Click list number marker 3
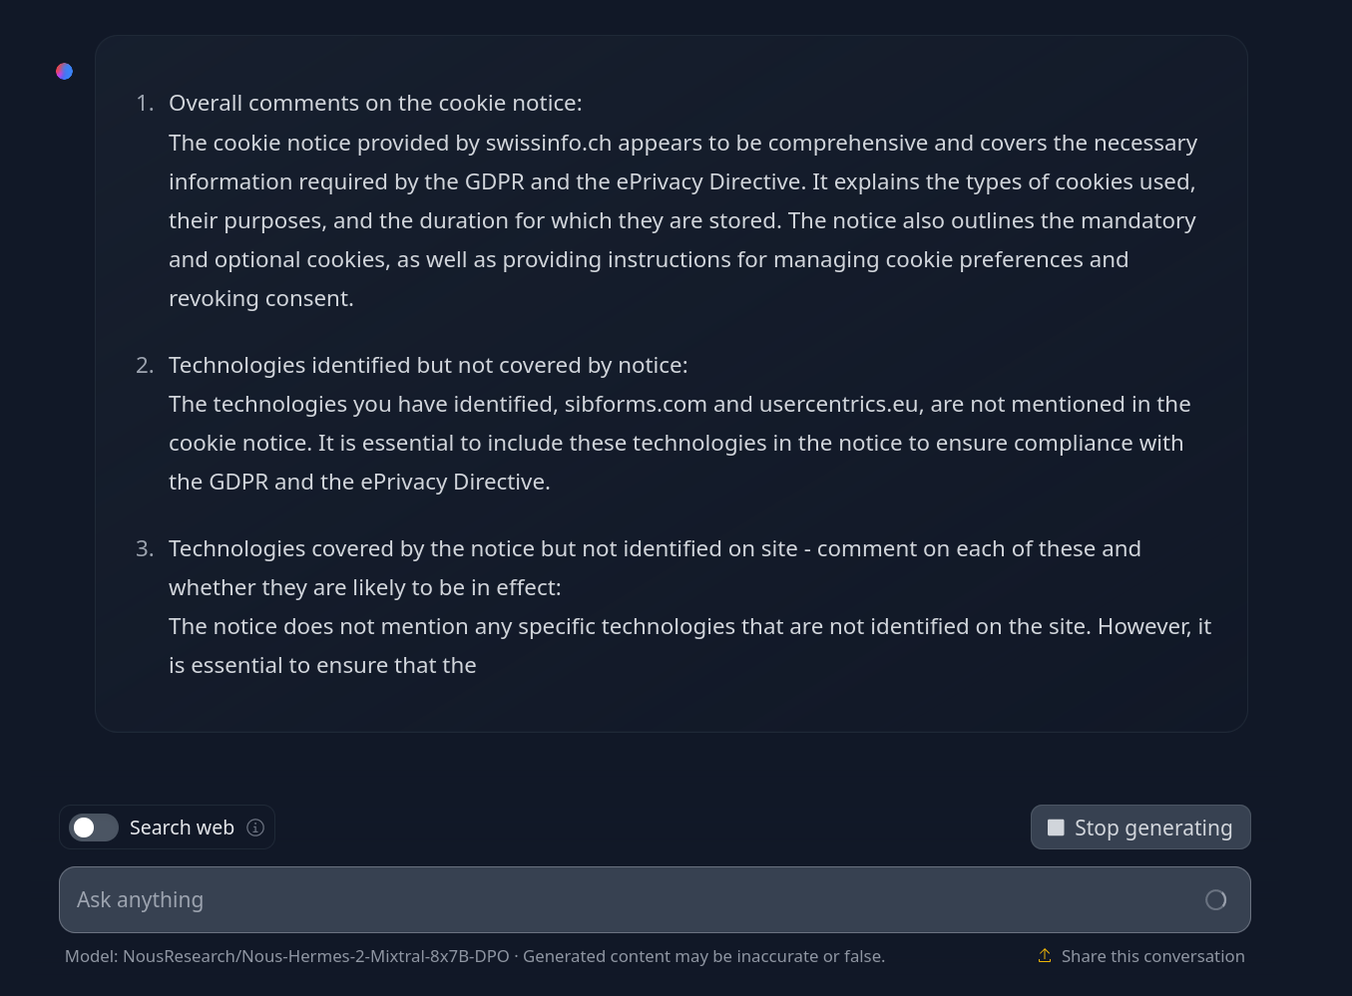 [x=145, y=548]
